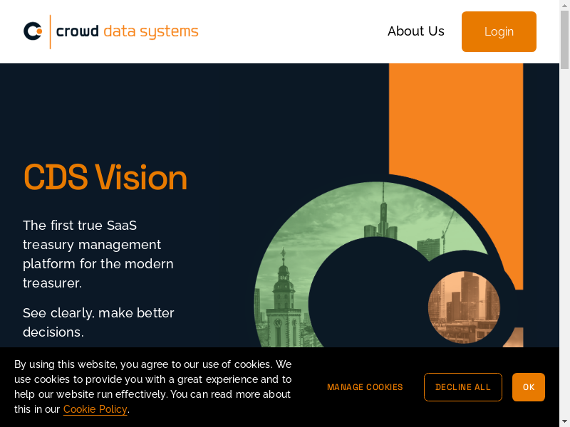570x427 pixels.
Task: Select the CDS Vision heading
Action: click(105, 177)
